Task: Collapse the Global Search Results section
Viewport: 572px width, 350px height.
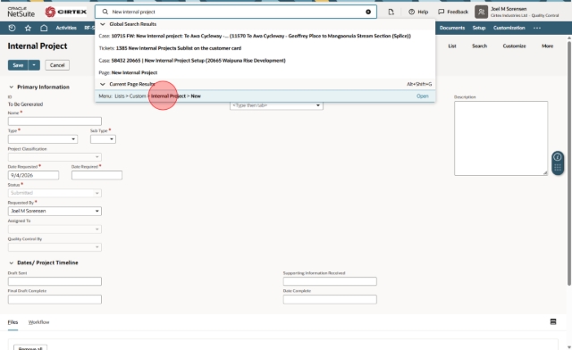Action: pyautogui.click(x=103, y=24)
